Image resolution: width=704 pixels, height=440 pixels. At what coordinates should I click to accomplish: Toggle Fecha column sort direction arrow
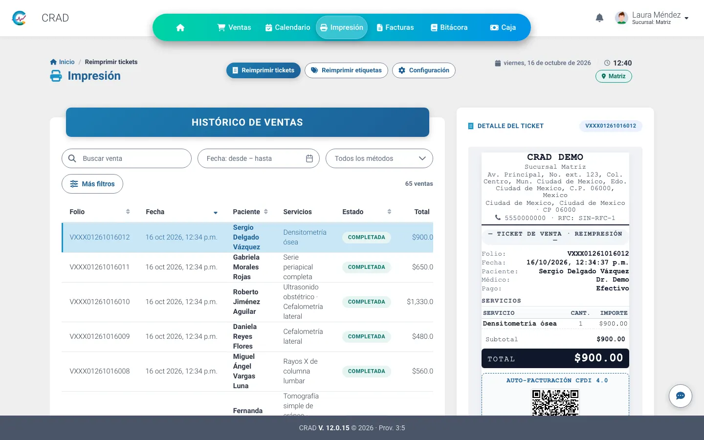[x=216, y=212]
